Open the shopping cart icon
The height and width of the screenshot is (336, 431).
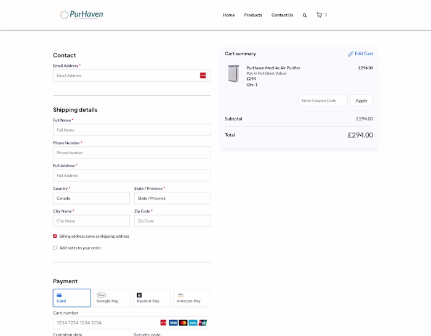(319, 15)
